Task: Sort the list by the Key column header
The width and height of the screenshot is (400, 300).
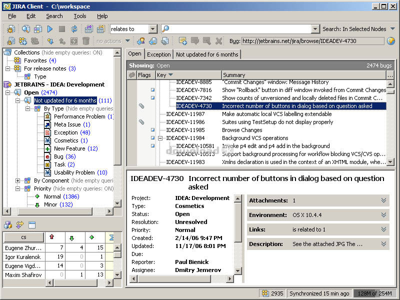Action: pos(188,75)
